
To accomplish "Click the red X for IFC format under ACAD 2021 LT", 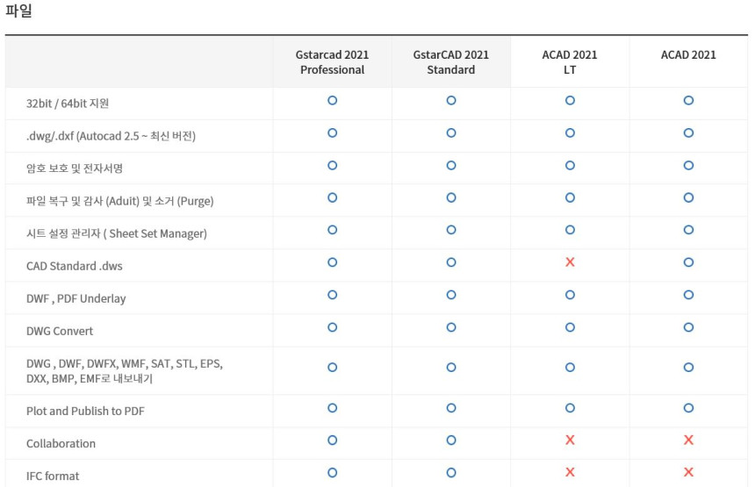I will (x=570, y=472).
